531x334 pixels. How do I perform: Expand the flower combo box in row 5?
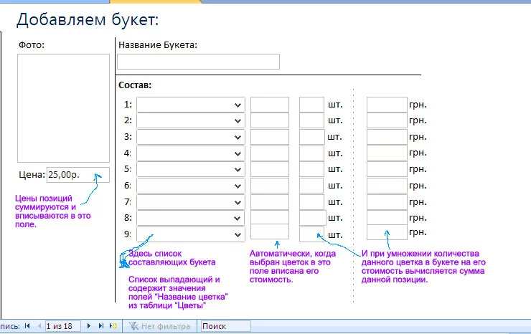coord(238,170)
